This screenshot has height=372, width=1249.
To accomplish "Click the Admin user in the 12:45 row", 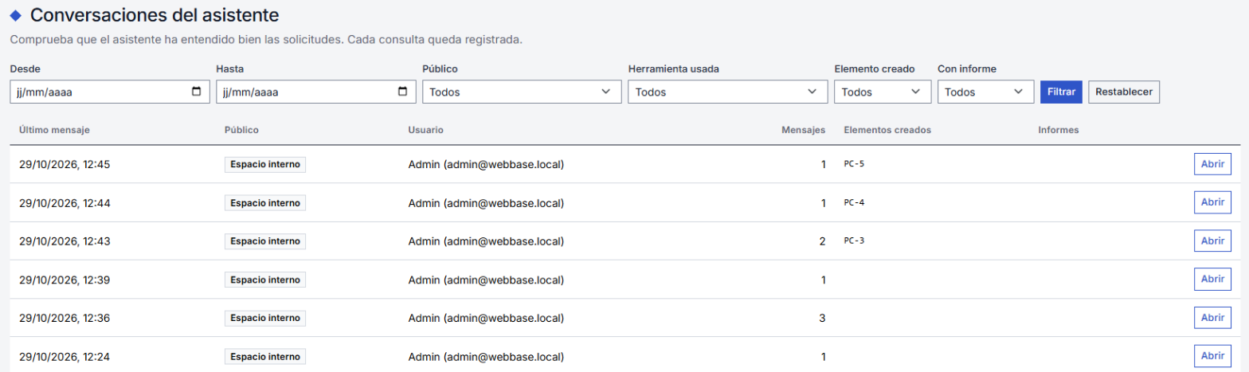I will click(x=486, y=164).
